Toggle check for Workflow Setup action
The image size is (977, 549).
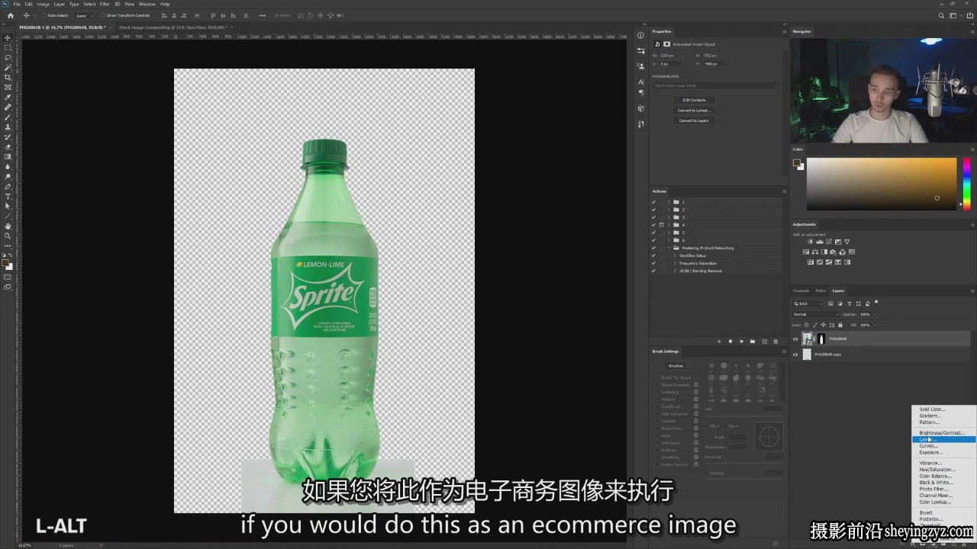click(653, 255)
